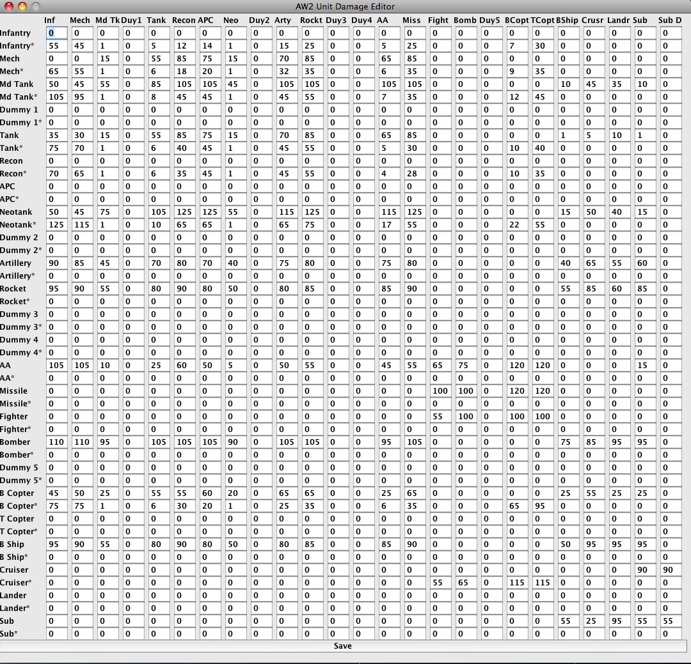The image size is (691, 664).
Task: Click the Rockt column header
Action: pos(311,20)
